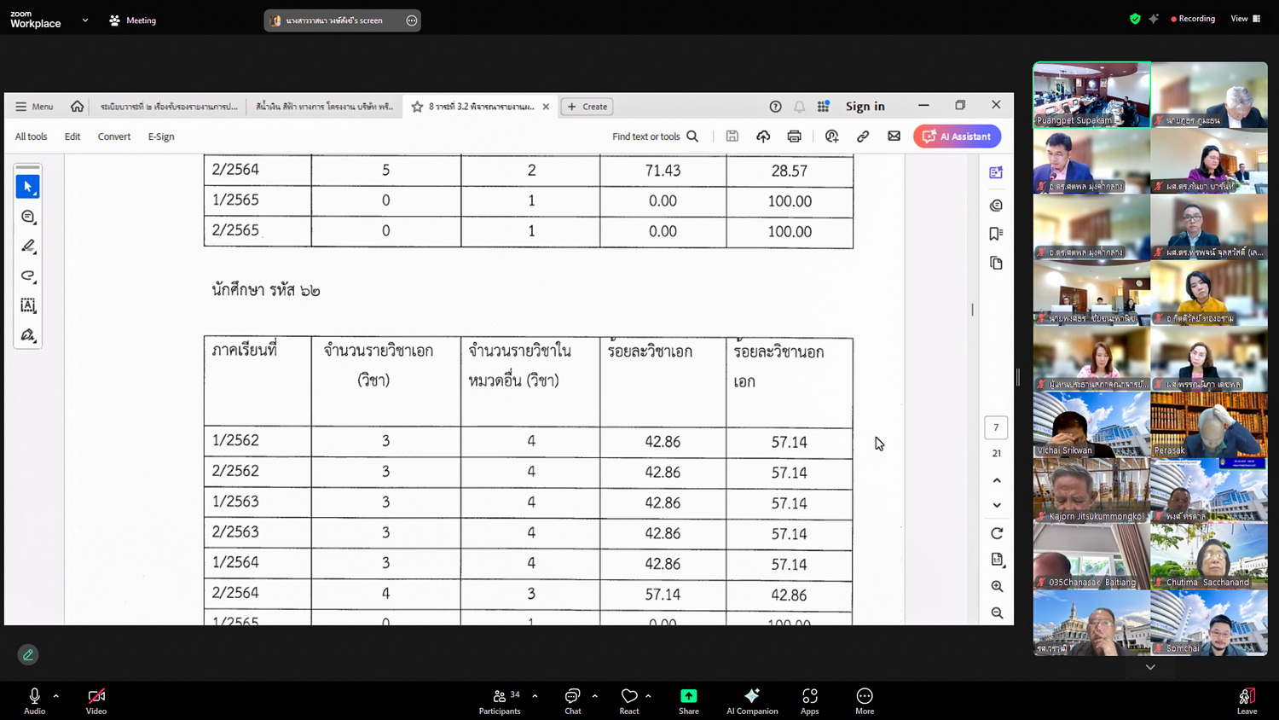Select the arrow selection tool in Acrobat

[27, 186]
